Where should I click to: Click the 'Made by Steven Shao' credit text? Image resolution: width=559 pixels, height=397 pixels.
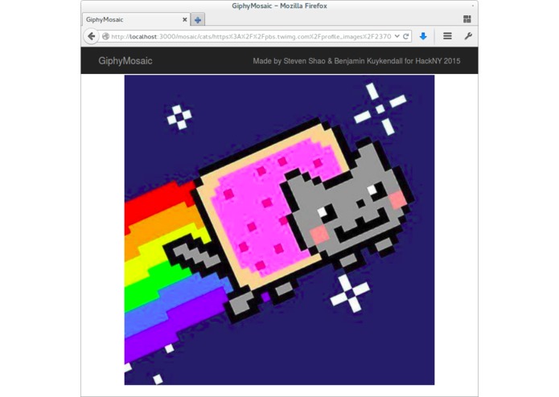[x=356, y=61]
